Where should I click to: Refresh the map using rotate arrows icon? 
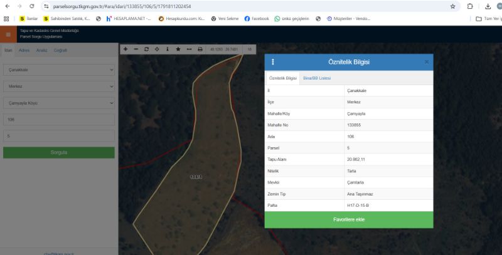[x=147, y=49]
